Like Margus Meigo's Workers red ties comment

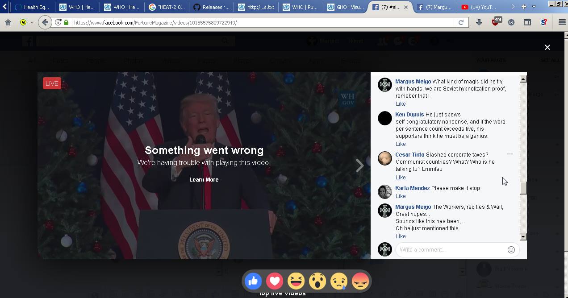point(401,236)
